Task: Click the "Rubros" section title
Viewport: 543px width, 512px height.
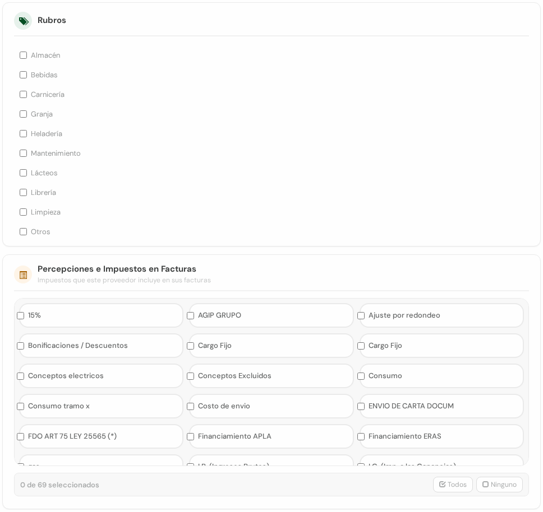Action: tap(52, 20)
